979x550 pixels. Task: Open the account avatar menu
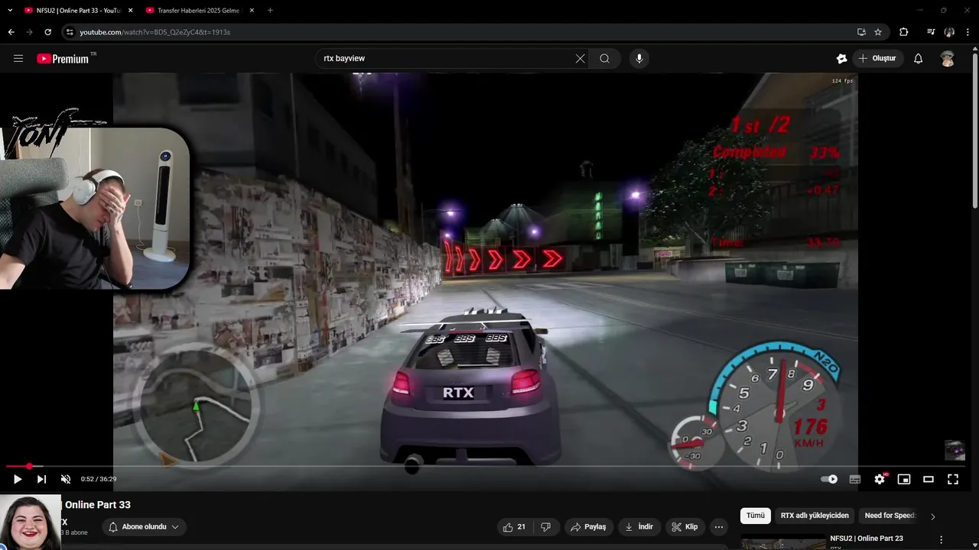(948, 59)
